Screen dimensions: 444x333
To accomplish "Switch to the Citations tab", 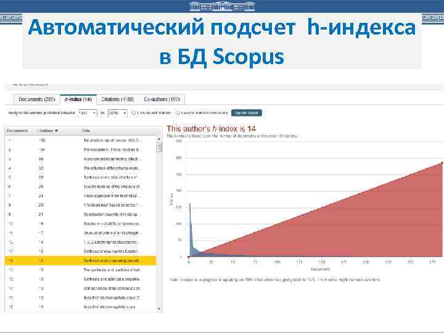I will coord(118,99).
